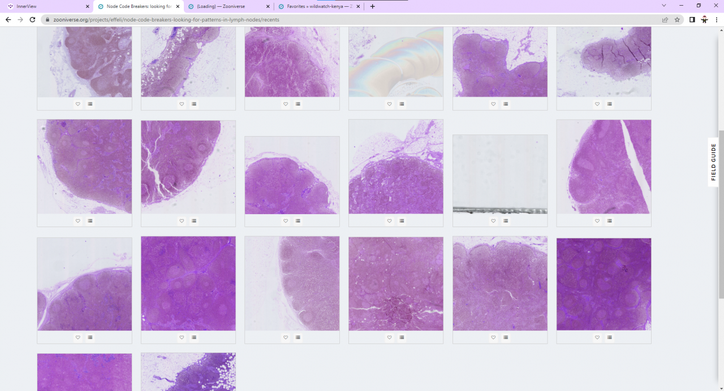Open a new browser tab
The height and width of the screenshot is (391, 724).
(x=372, y=7)
